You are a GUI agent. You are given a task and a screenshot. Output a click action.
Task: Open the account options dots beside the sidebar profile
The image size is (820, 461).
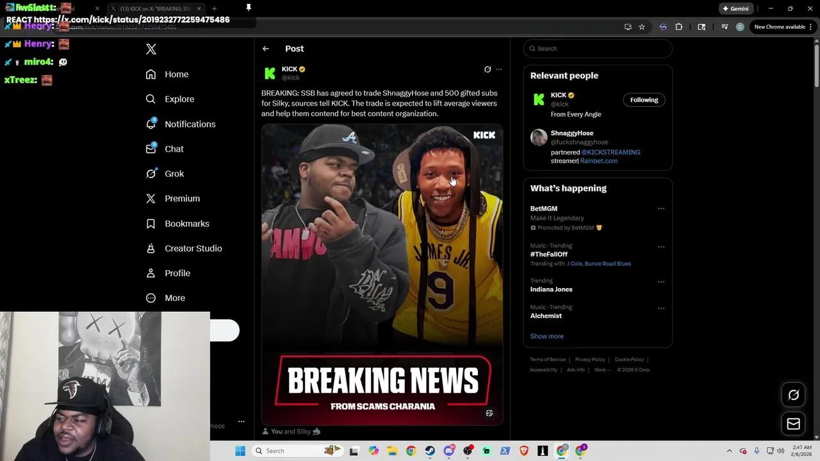[x=242, y=421]
